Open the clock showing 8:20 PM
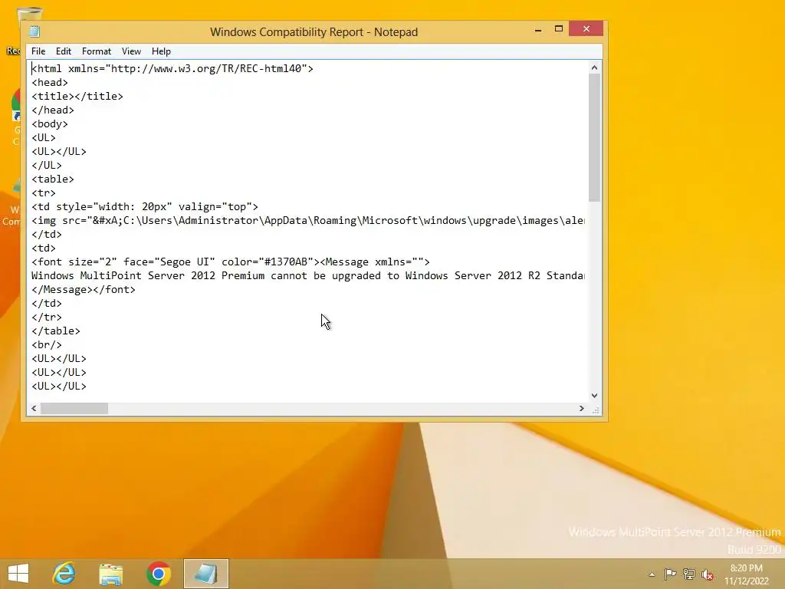 tap(746, 574)
